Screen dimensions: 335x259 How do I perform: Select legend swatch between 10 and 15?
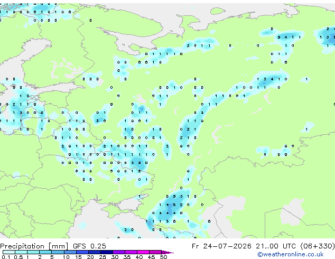(x=70, y=252)
